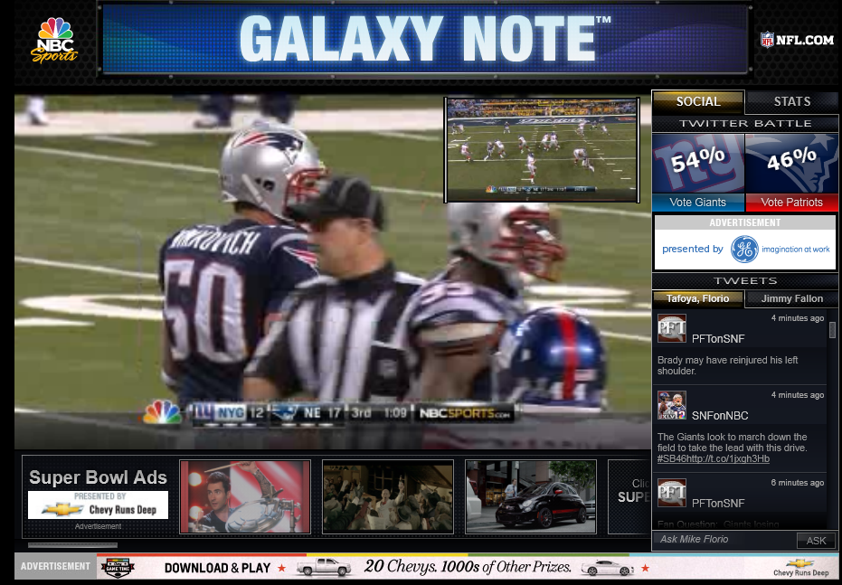Open the picture-in-picture wide camera view
The width and height of the screenshot is (842, 585).
click(x=542, y=150)
